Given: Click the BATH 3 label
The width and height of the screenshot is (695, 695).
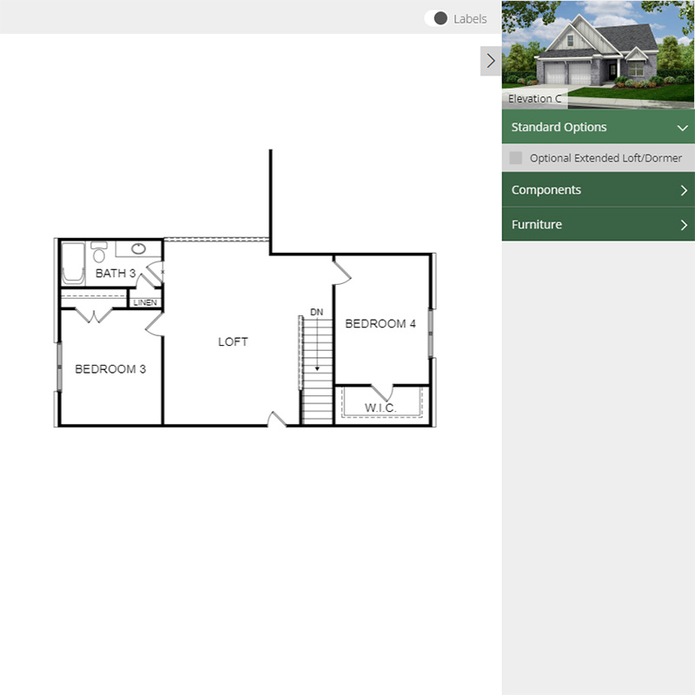Looking at the screenshot, I should tap(116, 273).
